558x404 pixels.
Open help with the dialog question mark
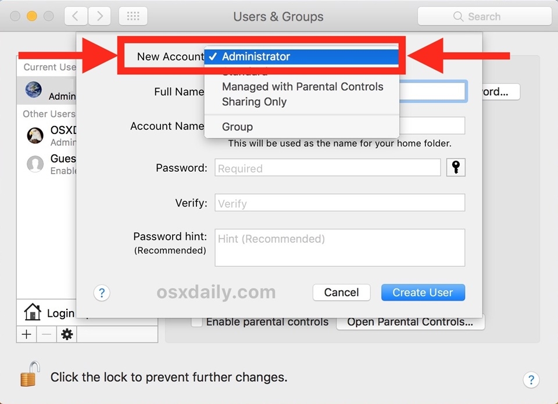[x=102, y=293]
